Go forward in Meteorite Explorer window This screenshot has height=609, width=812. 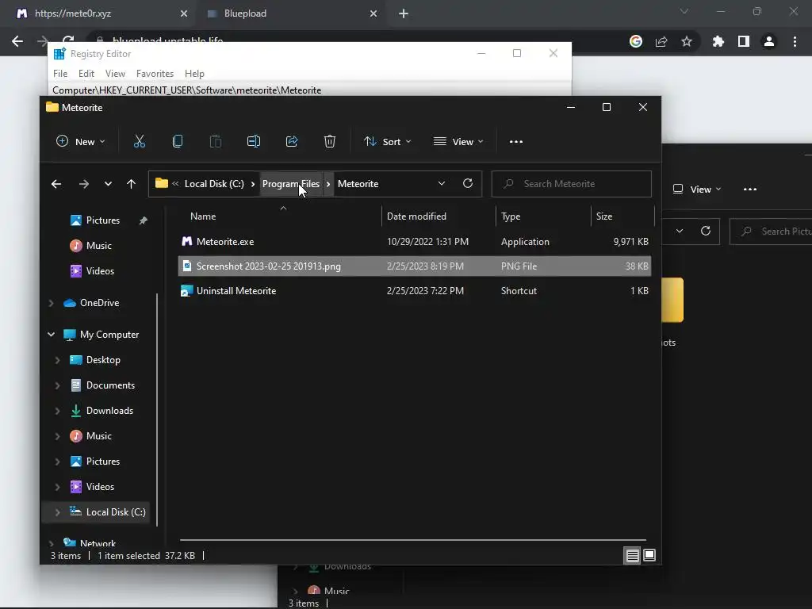click(83, 184)
